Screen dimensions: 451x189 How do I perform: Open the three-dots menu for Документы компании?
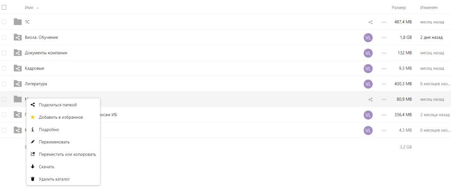[384, 53]
